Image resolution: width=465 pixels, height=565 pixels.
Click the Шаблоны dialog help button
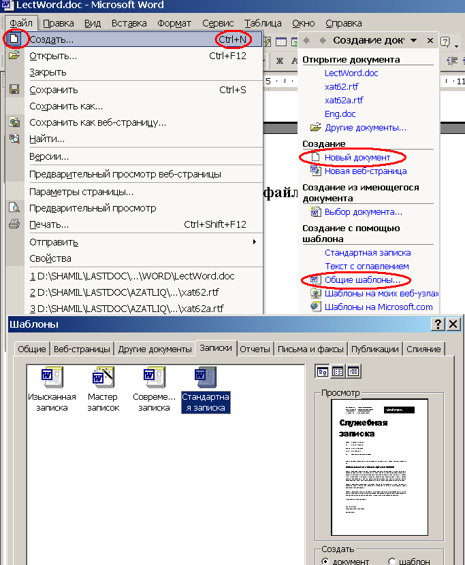click(438, 324)
